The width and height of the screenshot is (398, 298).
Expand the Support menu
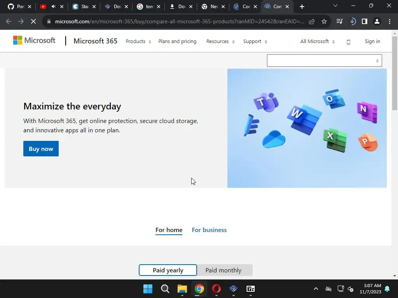point(255,41)
